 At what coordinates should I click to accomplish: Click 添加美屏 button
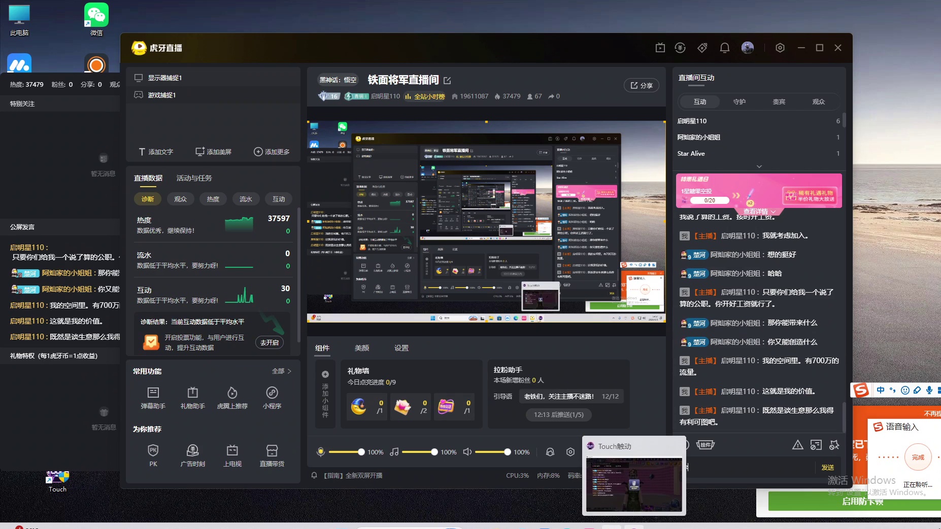click(214, 152)
